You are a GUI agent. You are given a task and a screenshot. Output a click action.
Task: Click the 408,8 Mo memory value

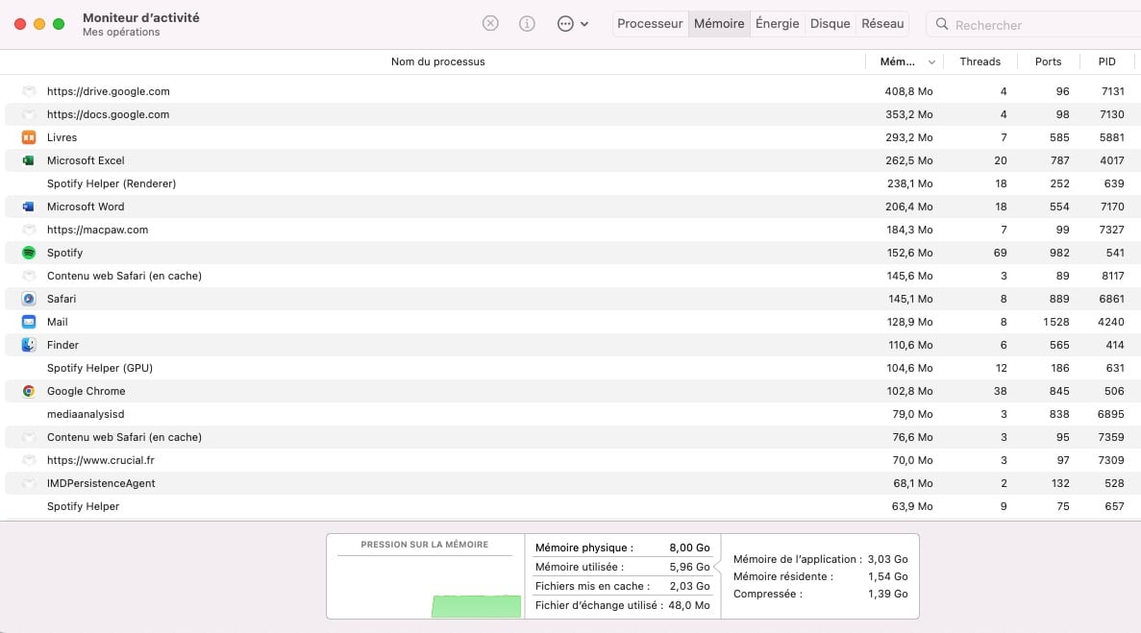[x=909, y=91]
